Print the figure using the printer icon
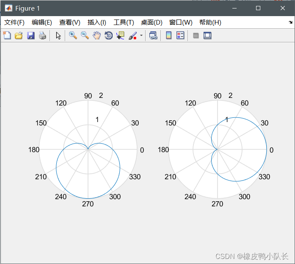295x264 pixels. 42,36
